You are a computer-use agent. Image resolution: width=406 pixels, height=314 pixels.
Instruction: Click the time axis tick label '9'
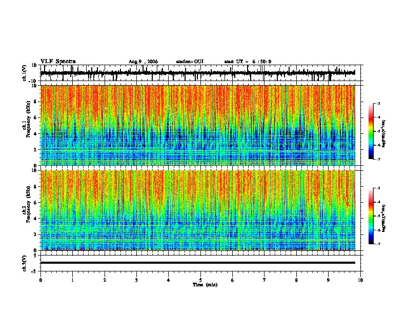(329, 280)
